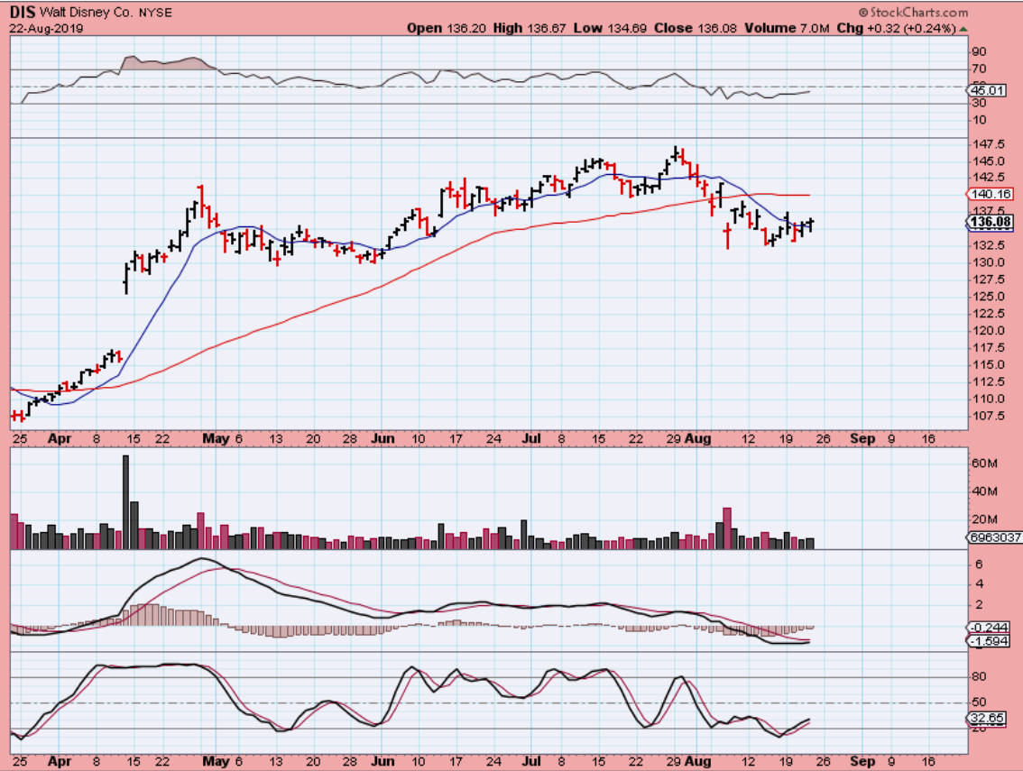Viewport: 1023px width, 771px height.
Task: Click the 115.0 price axis label
Action: pos(988,364)
